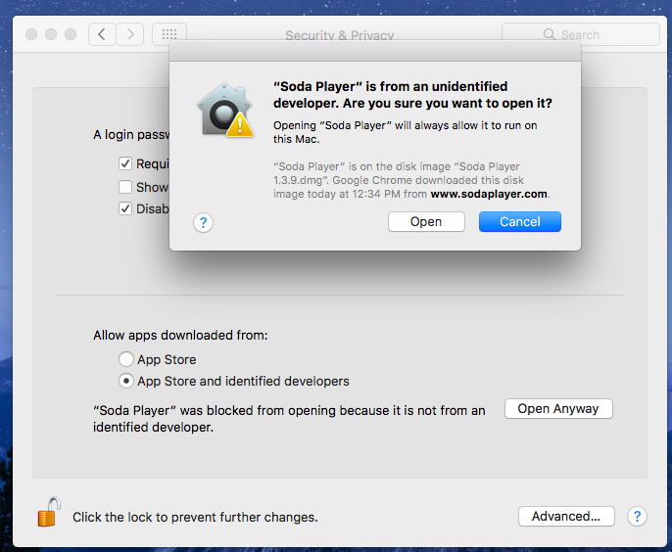Viewport: 672px width, 552px height.
Task: Minimize the Security & Privacy window
Action: pyautogui.click(x=51, y=34)
